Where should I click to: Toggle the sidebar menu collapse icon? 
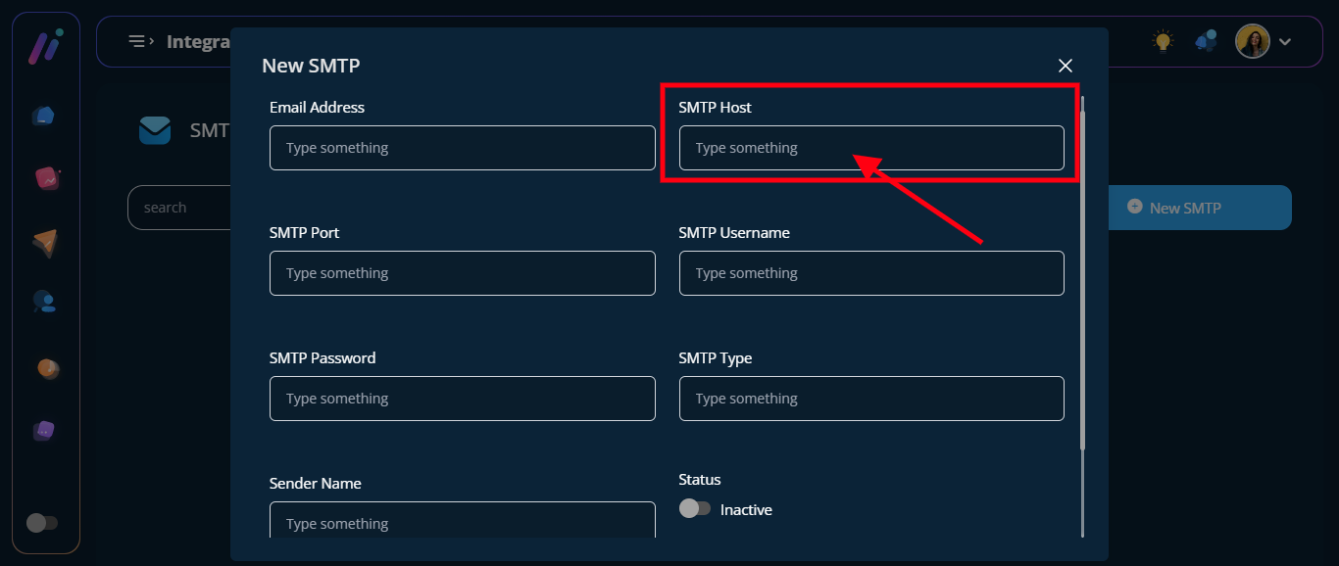click(x=141, y=41)
